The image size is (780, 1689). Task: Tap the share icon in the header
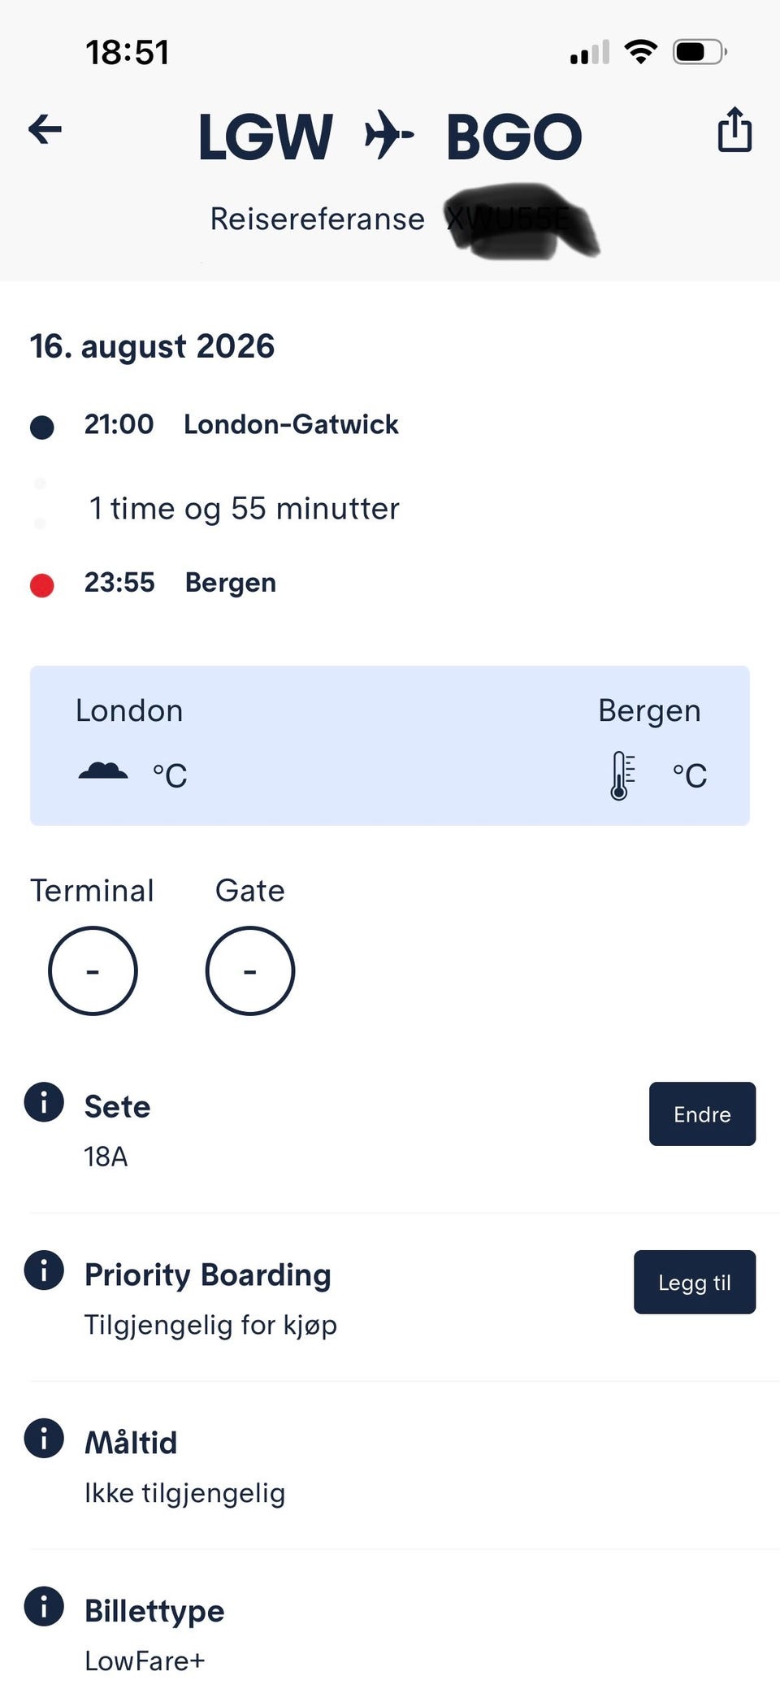coord(734,130)
